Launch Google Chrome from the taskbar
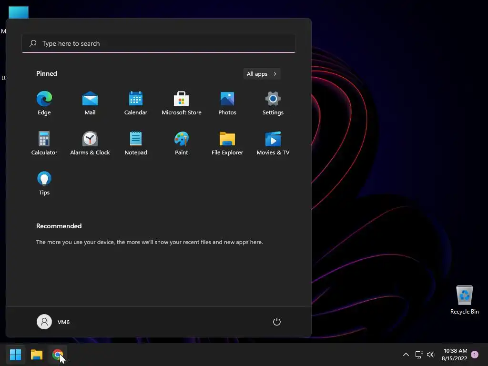Screen dimensions: 488x366 coord(58,355)
